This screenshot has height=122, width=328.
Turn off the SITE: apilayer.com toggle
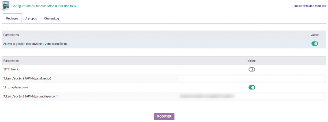point(252,88)
